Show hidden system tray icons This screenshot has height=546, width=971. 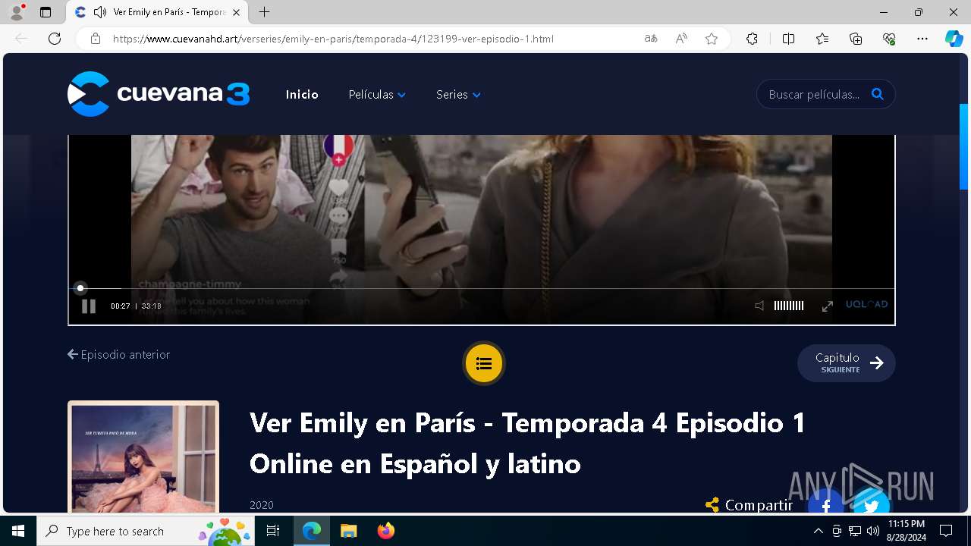point(818,531)
